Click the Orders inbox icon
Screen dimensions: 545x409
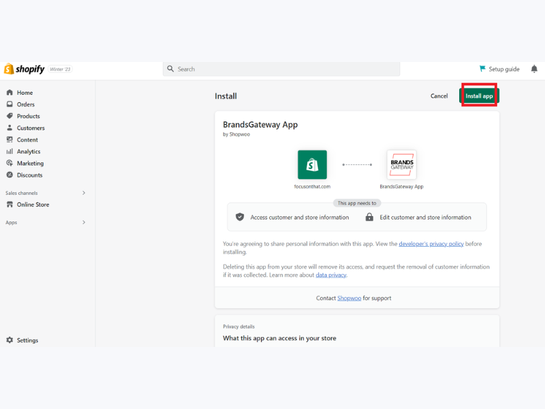[10, 104]
